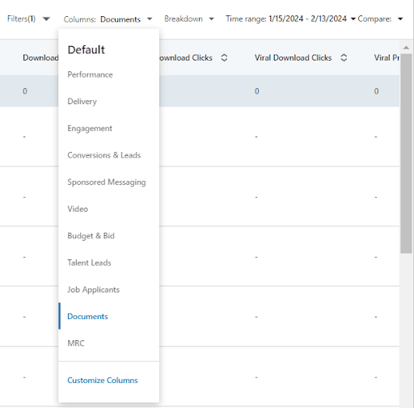Select Engagement column preset

click(108, 128)
